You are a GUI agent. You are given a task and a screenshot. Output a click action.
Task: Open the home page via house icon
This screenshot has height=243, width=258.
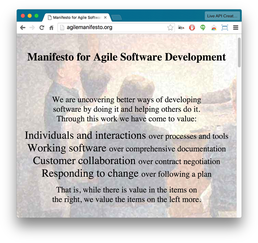click(51, 28)
